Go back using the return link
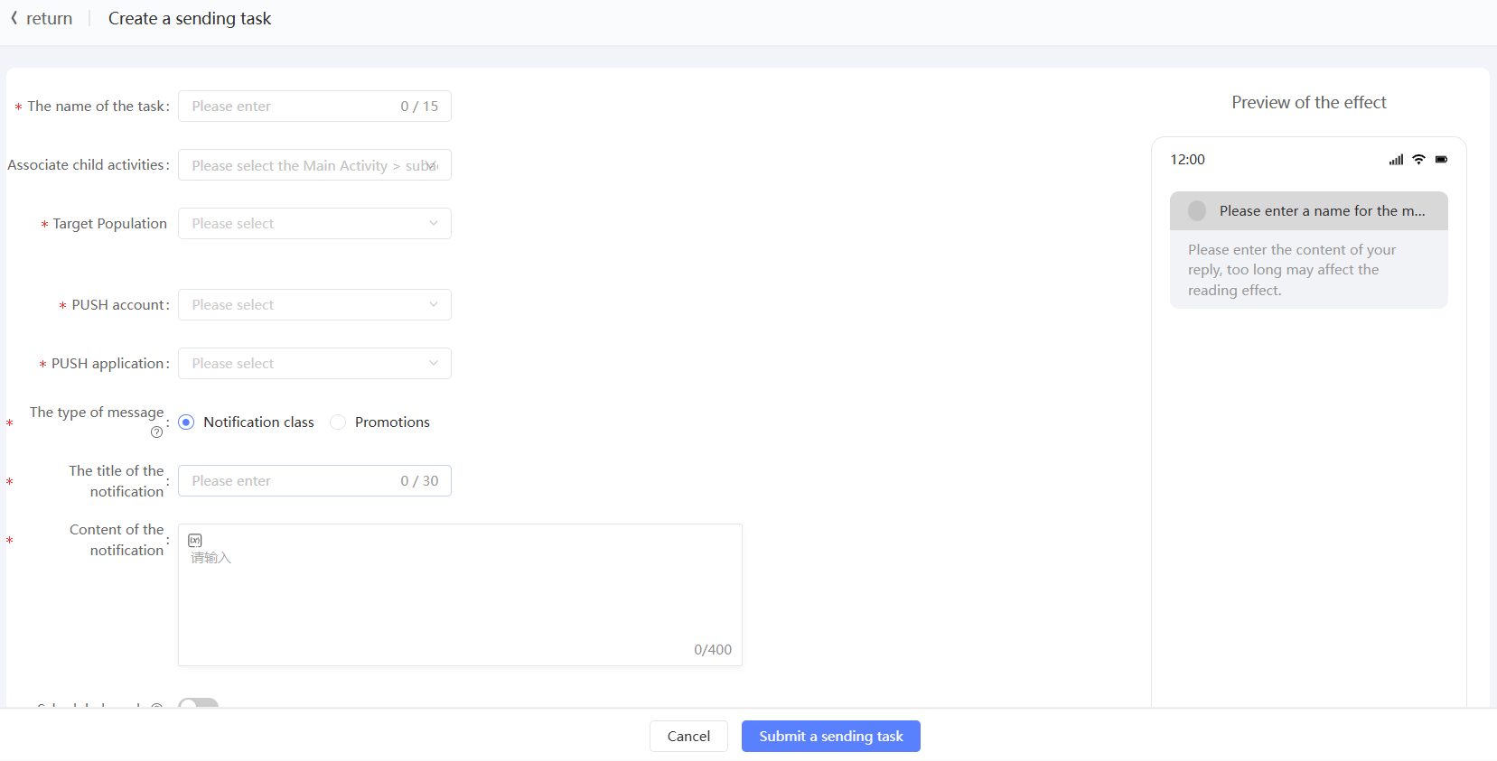 click(x=42, y=18)
